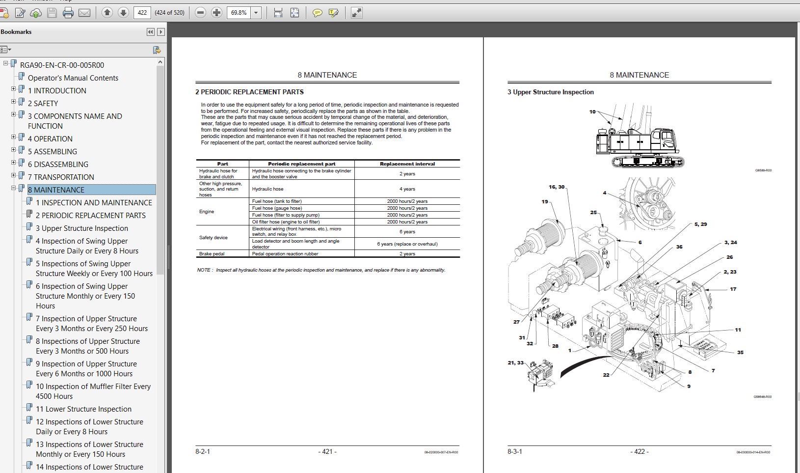The height and width of the screenshot is (473, 800).
Task: Click the bookmarks panel vertical scrollbar
Action: [x=160, y=265]
